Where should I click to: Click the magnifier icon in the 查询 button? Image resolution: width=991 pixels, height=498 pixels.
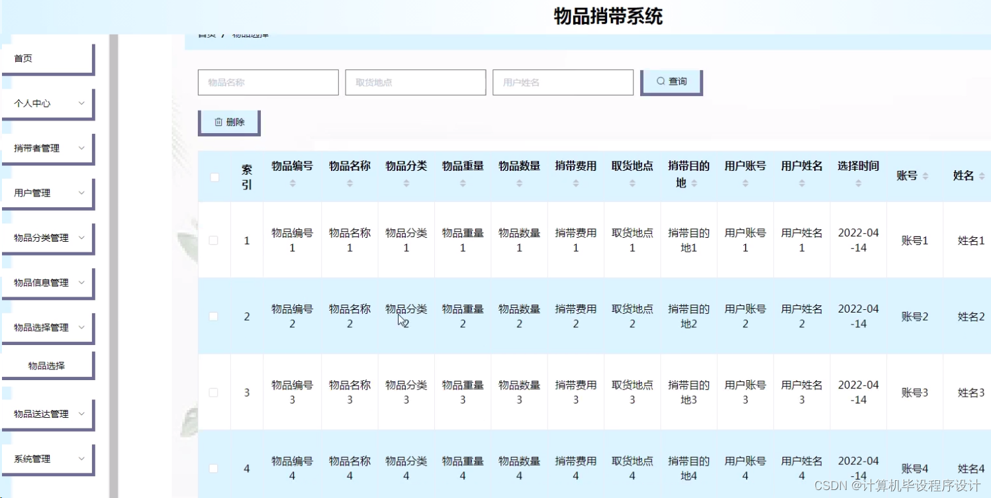tap(659, 81)
